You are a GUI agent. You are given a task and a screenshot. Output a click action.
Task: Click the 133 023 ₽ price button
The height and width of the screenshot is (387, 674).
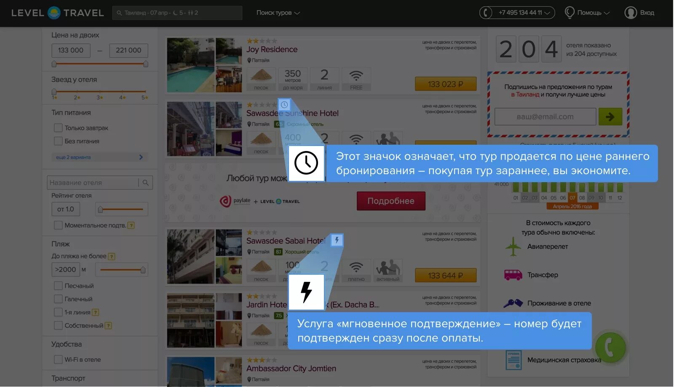click(446, 84)
